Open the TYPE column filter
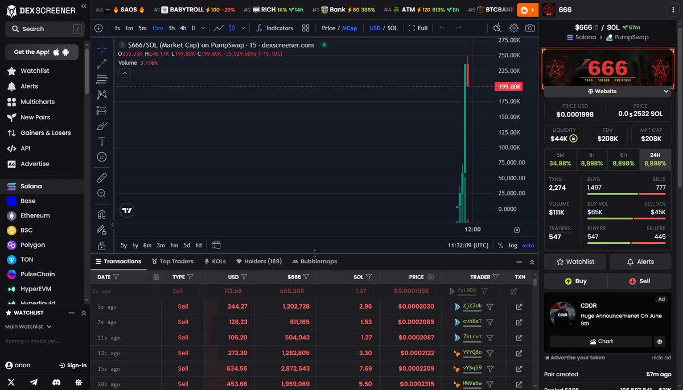683x390 pixels. coord(191,277)
